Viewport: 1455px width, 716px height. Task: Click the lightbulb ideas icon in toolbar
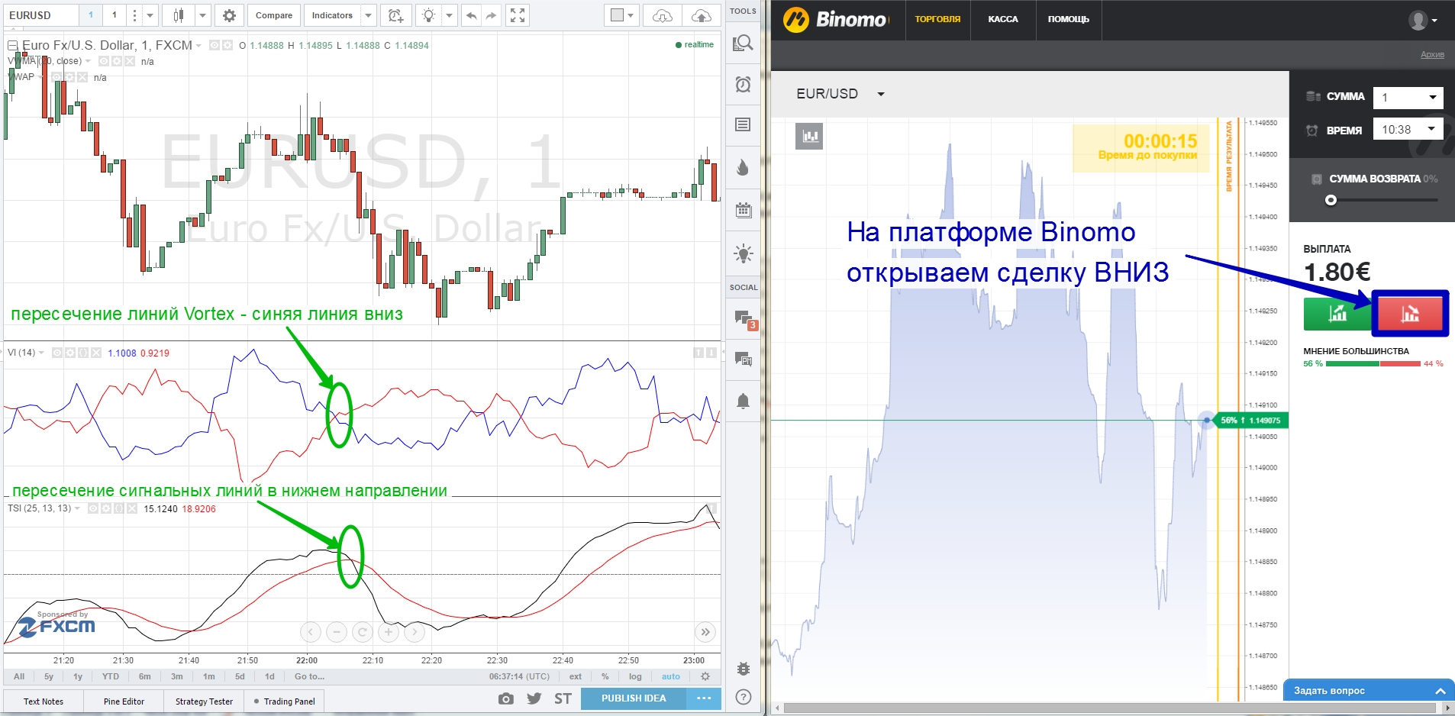[429, 15]
